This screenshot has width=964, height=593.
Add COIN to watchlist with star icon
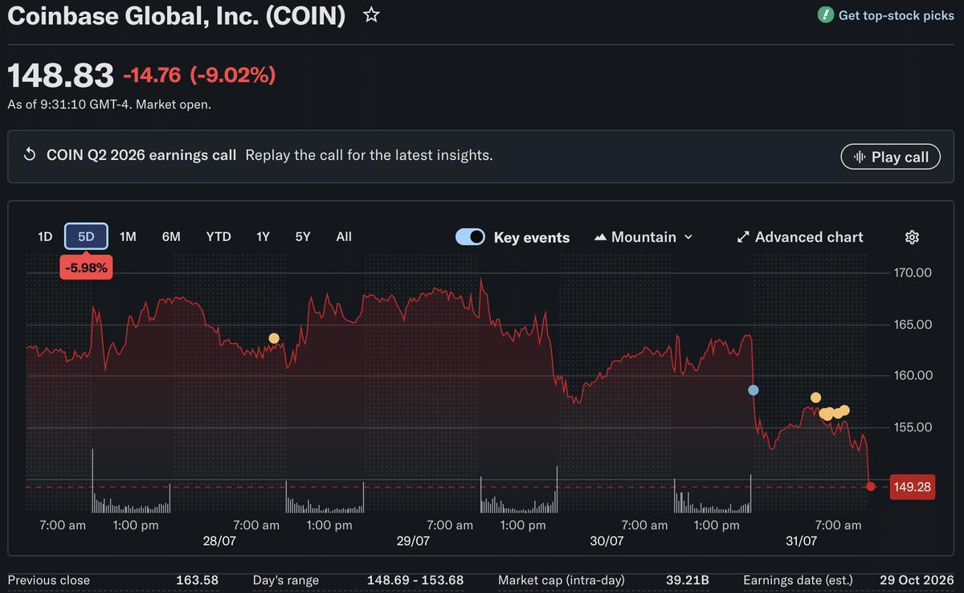pyautogui.click(x=371, y=15)
